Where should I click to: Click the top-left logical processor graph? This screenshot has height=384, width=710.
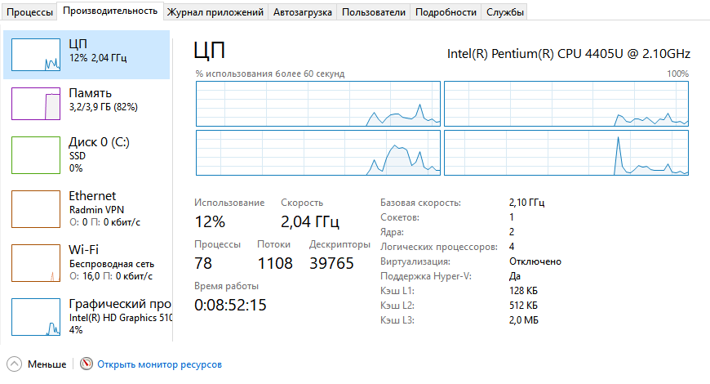pyautogui.click(x=317, y=104)
